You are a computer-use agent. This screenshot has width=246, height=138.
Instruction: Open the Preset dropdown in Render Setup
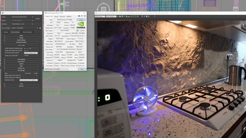pos(22,20)
